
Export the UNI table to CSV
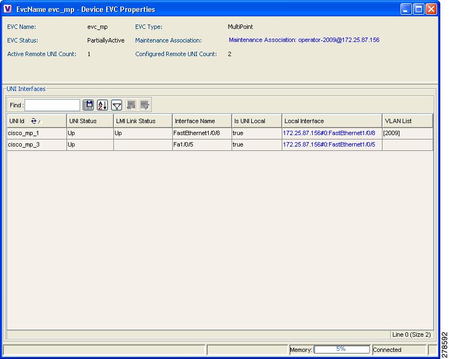(88, 105)
